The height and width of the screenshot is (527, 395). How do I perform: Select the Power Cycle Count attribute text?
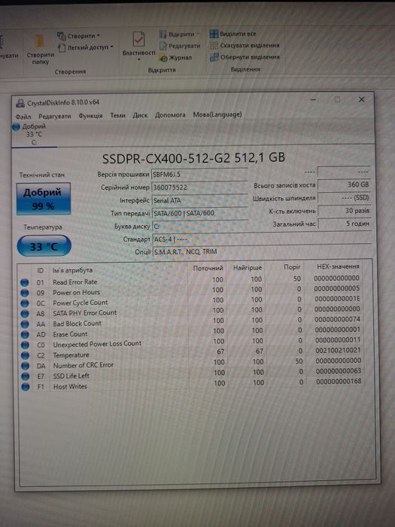pyautogui.click(x=81, y=303)
